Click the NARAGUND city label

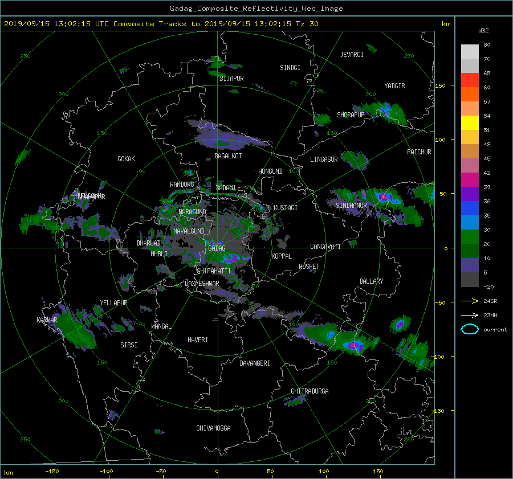[193, 212]
